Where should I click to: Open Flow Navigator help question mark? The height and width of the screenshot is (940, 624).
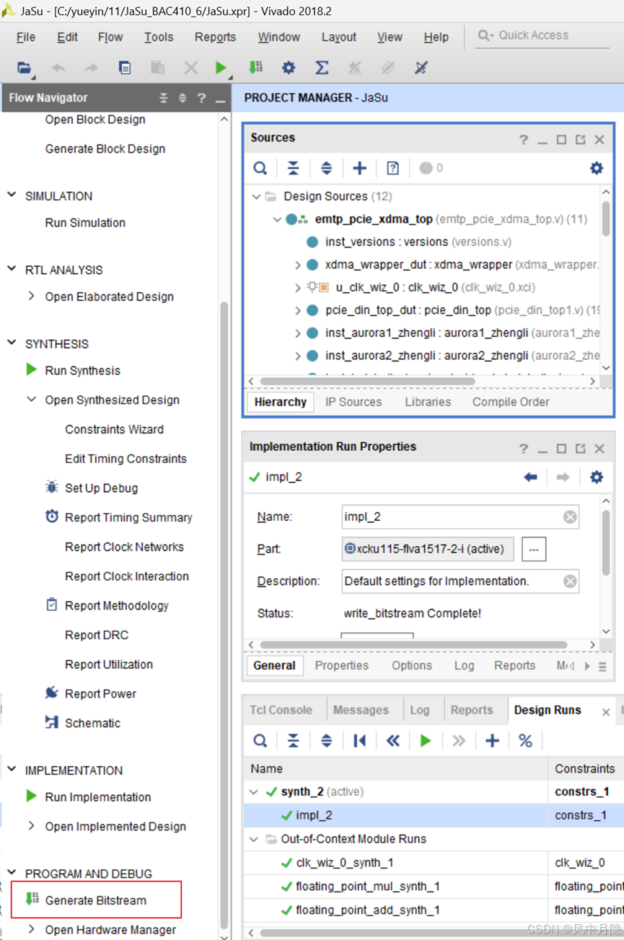click(201, 98)
